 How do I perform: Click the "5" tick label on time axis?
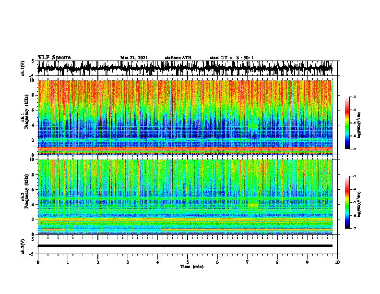point(188,262)
